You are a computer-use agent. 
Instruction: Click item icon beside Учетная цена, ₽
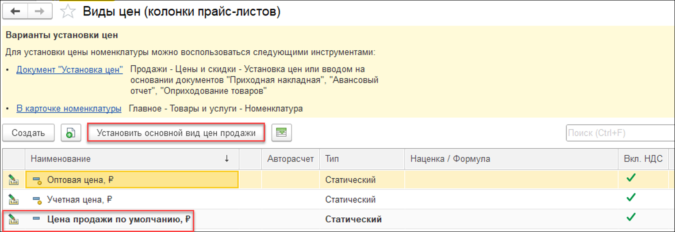coord(37,200)
